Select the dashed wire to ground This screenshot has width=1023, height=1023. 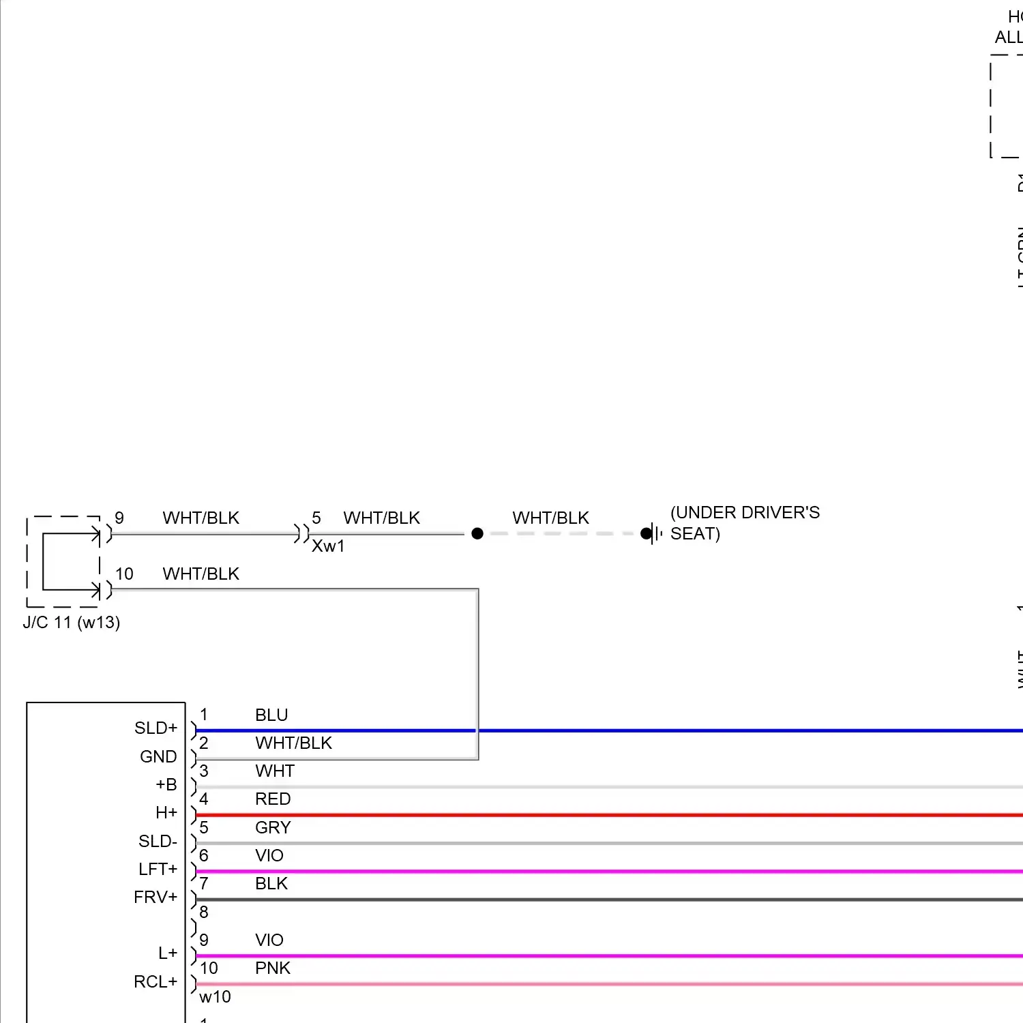(x=562, y=533)
